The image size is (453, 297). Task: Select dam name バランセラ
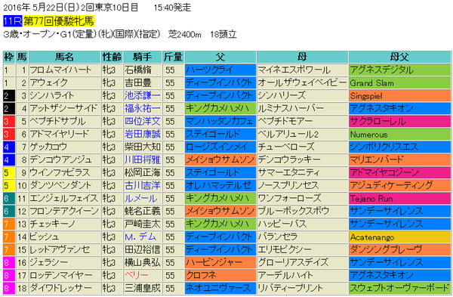click(x=277, y=237)
